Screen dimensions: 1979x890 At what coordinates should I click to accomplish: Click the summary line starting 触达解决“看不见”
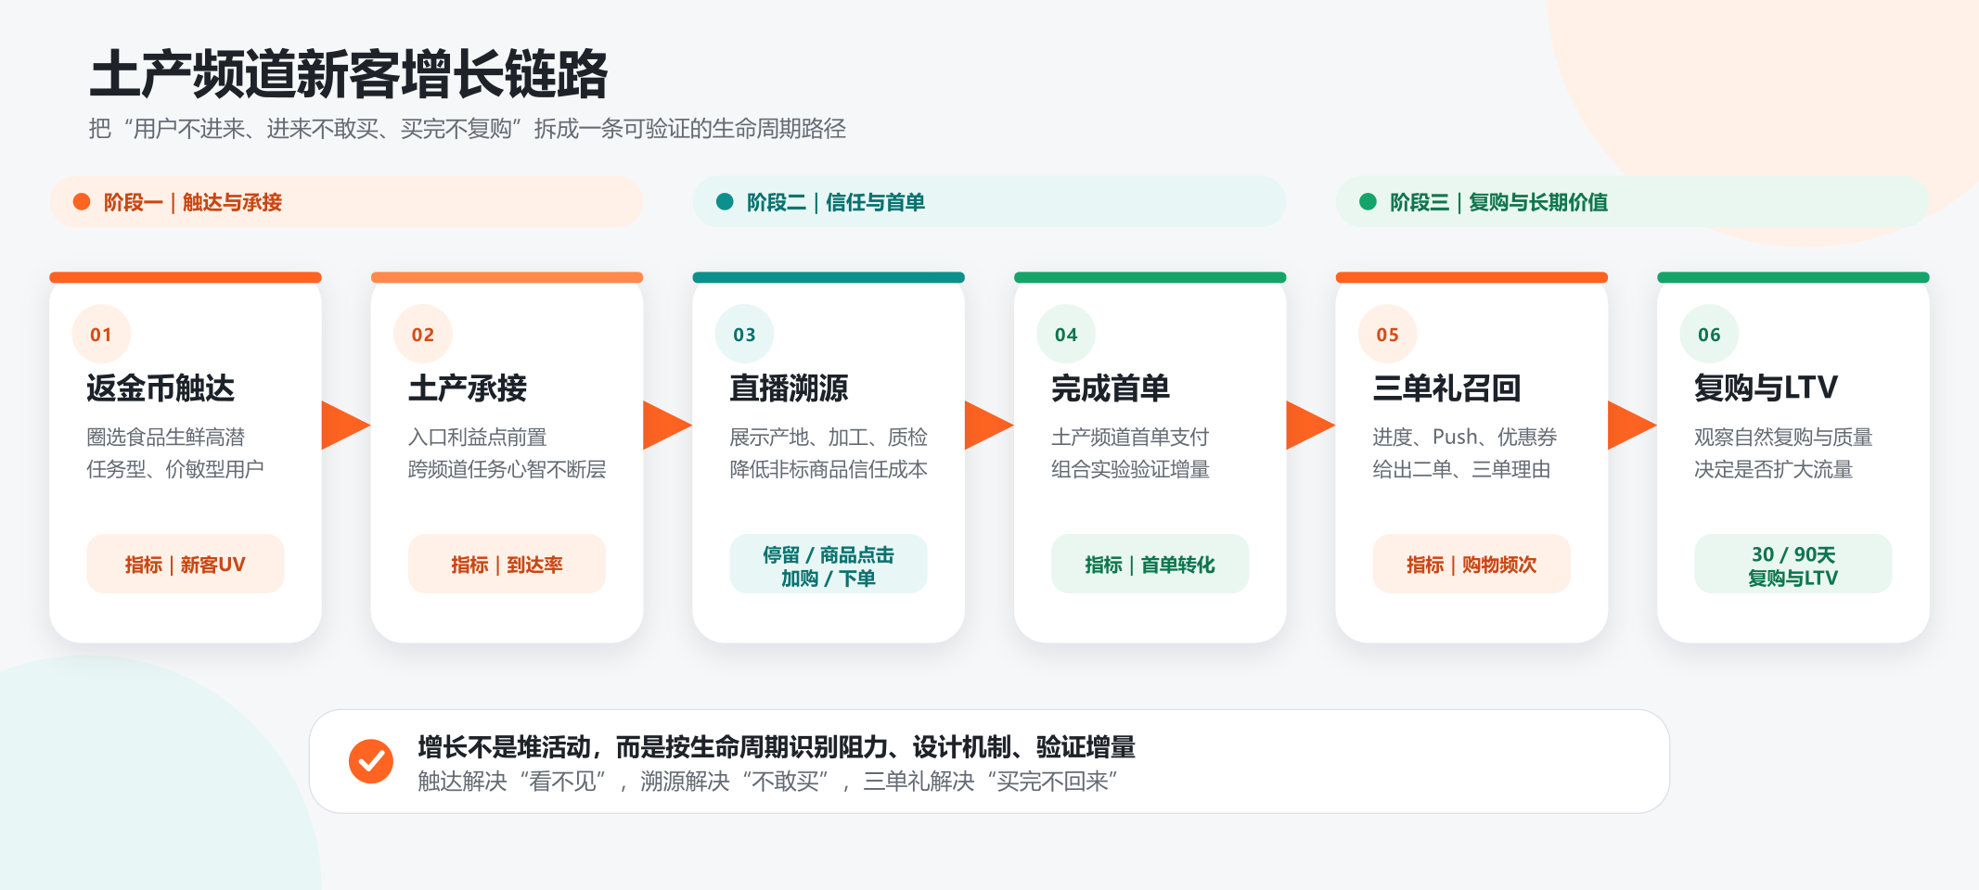(x=767, y=782)
